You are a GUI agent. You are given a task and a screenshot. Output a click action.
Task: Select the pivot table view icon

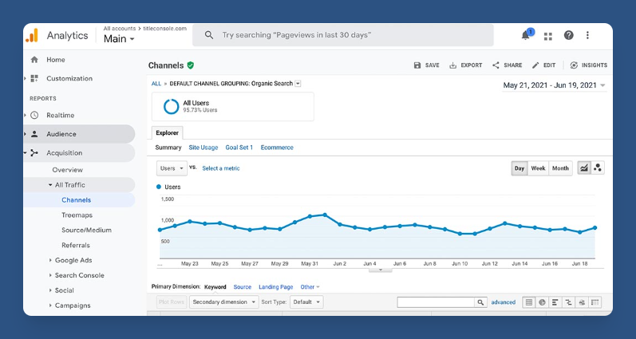pyautogui.click(x=595, y=302)
